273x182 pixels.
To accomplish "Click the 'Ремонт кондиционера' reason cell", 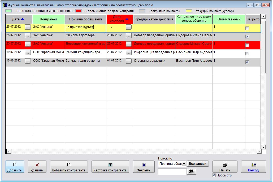I will click(x=85, y=52).
